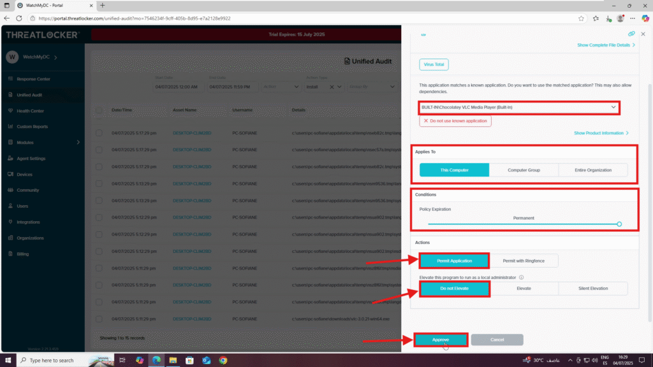
Task: Open browser downloads icon
Action: coord(608,18)
